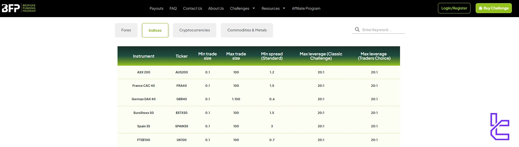Open the Contact Us page
This screenshot has width=519, height=147.
pyautogui.click(x=192, y=9)
